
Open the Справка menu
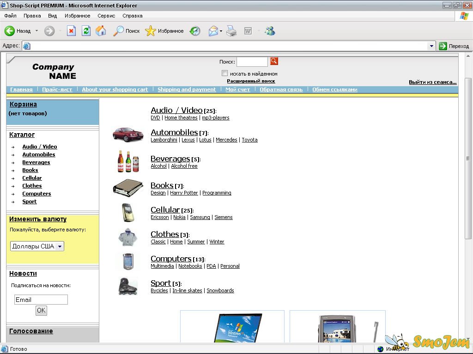[x=133, y=16]
